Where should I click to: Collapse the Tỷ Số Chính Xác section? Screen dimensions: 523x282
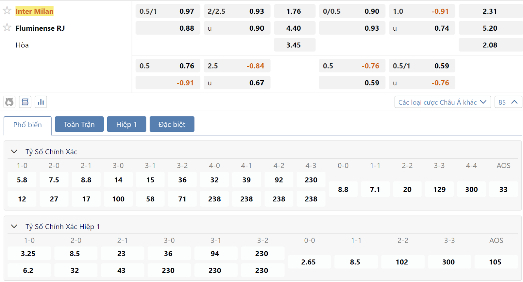click(x=14, y=151)
